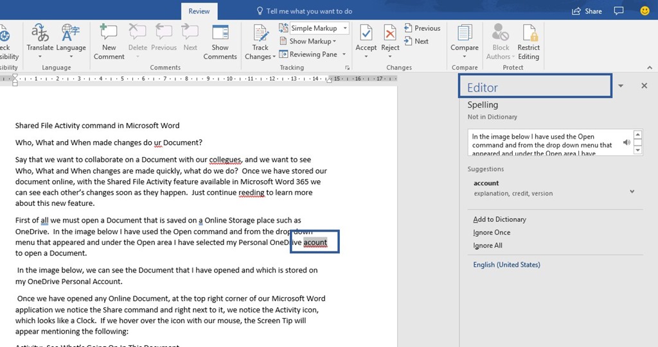Click the Block Authors icon
Screen dimensions: 658x347
point(500,32)
